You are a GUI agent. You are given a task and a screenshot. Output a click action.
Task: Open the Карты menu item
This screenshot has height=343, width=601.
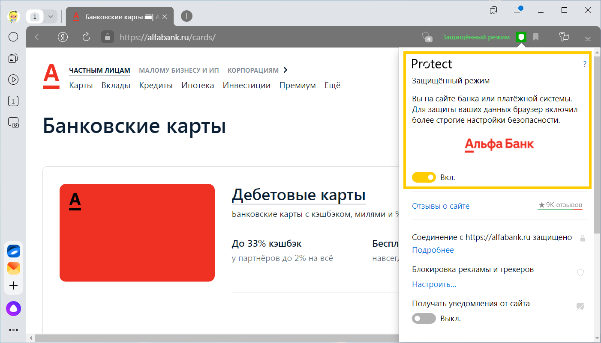[81, 85]
